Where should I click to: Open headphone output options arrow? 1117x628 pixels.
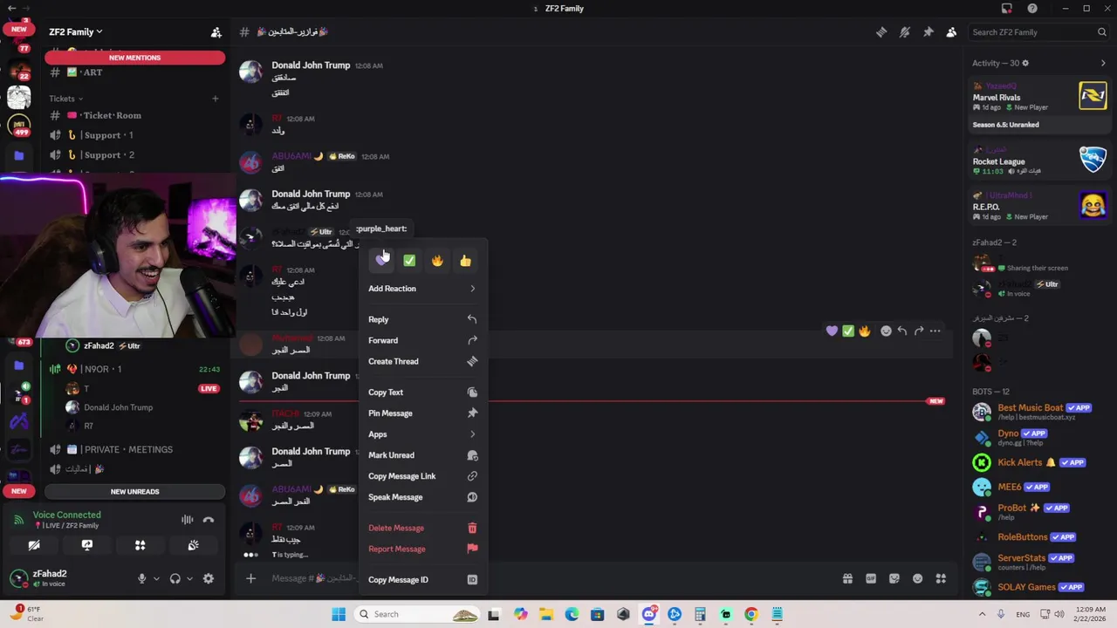pyautogui.click(x=189, y=578)
